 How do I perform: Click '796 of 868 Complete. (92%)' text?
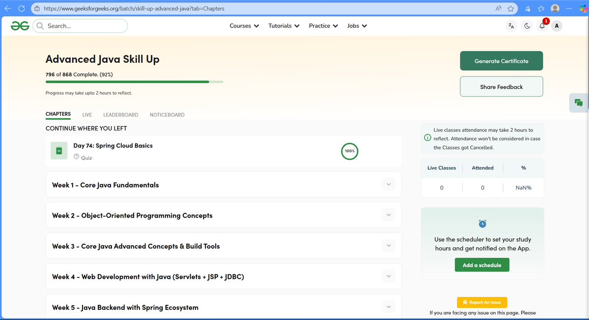coord(79,74)
